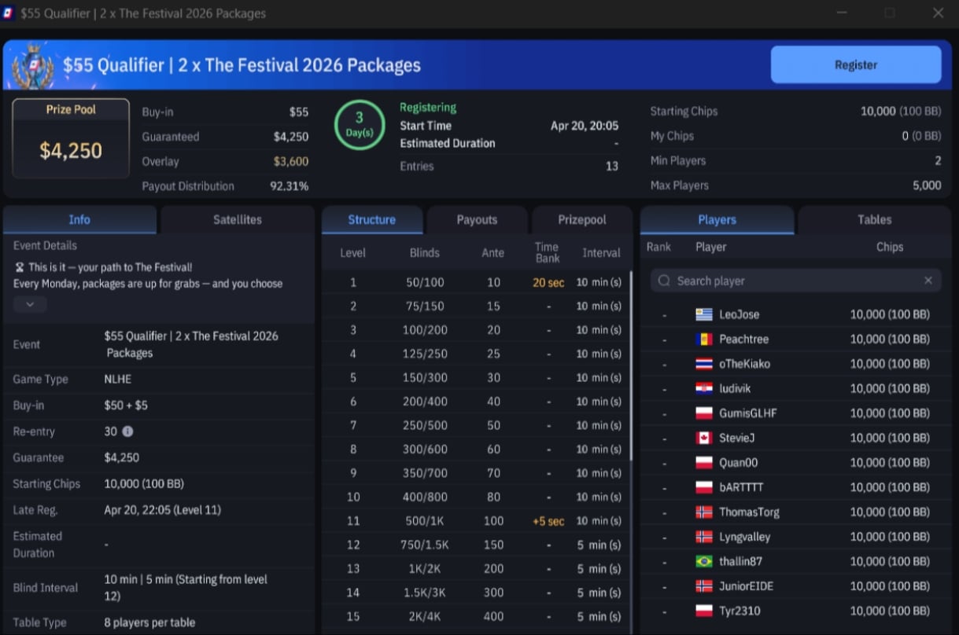Click the Canadian flag beside StevieJ
Image resolution: width=959 pixels, height=635 pixels.
(703, 438)
